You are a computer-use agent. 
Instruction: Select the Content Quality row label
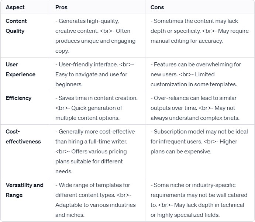click(x=16, y=26)
